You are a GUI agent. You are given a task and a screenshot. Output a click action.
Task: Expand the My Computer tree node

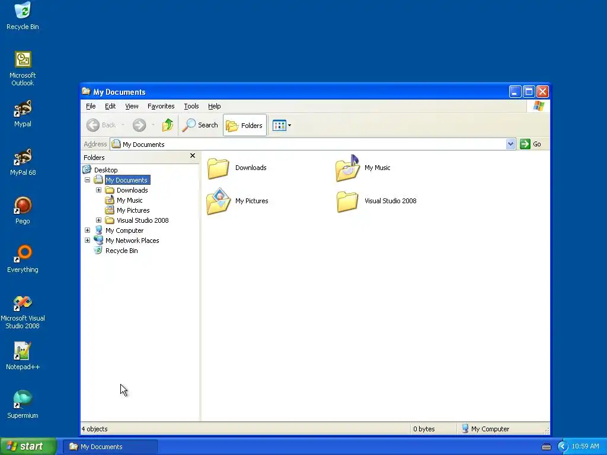88,230
